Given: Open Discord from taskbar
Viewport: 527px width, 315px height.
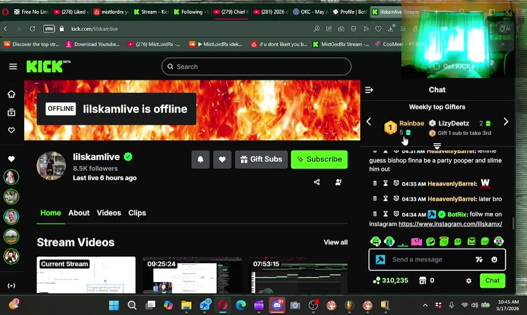Looking at the screenshot, I should pyautogui.click(x=277, y=305).
